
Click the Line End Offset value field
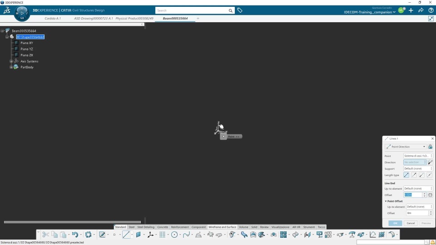413,195
